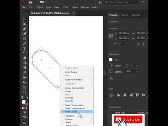Open the Properties tab
The height and width of the screenshot is (126, 168).
[113, 15]
